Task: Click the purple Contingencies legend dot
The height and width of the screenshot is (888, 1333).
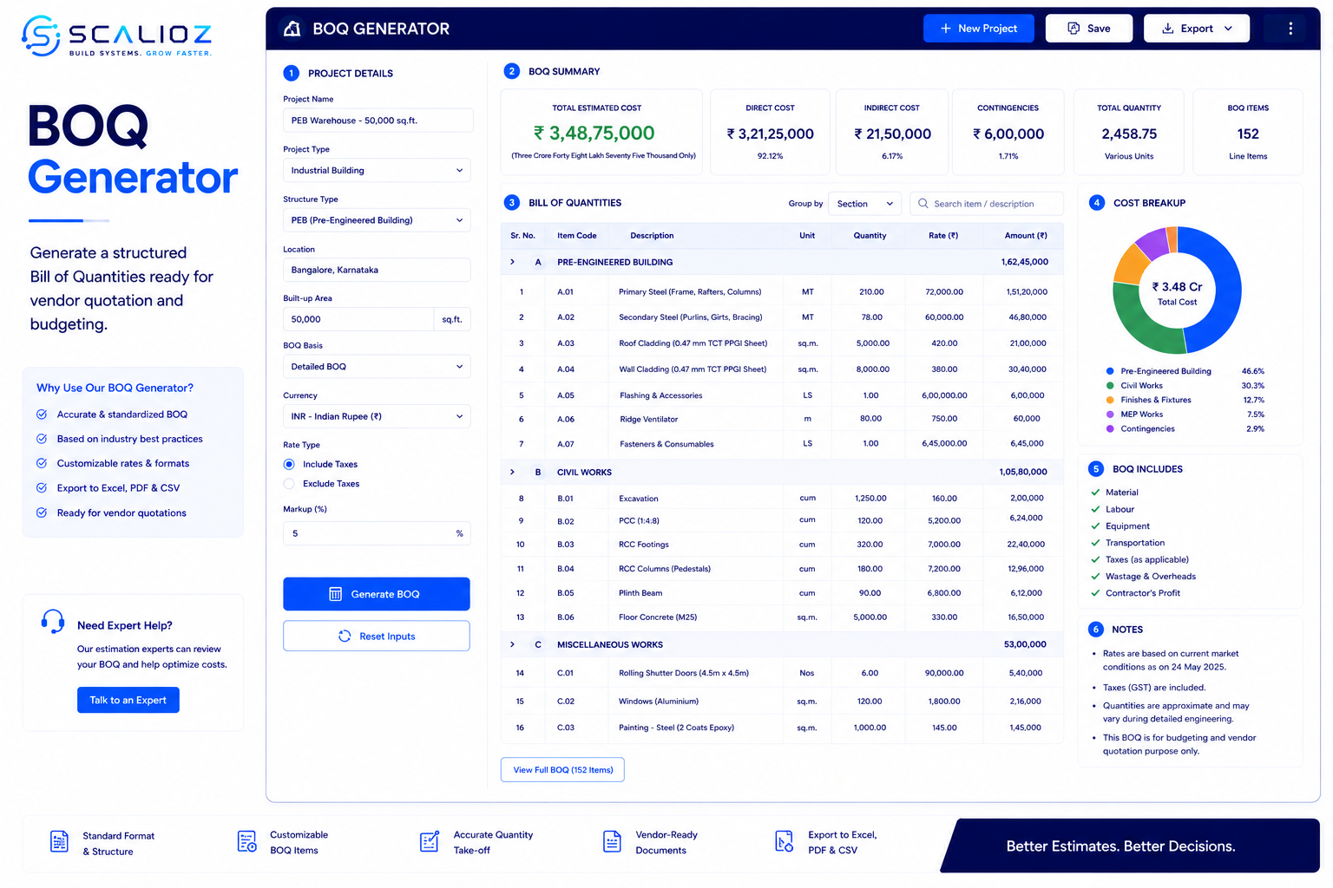Action: [1110, 428]
